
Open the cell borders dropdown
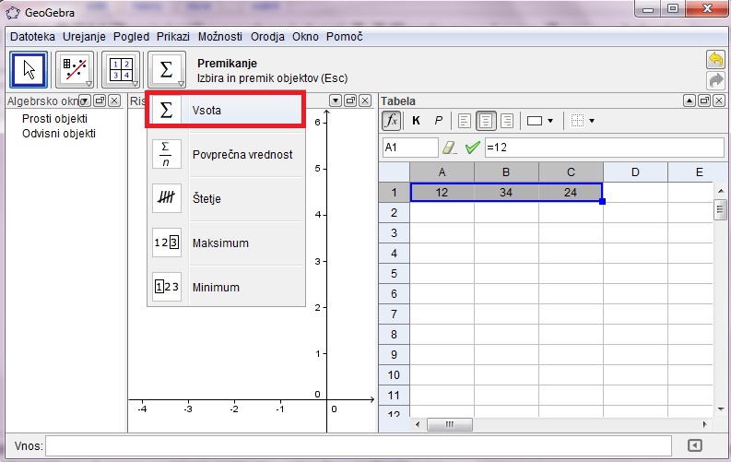(583, 121)
